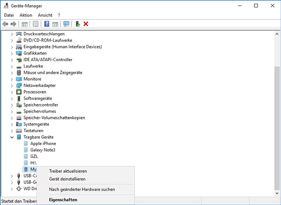The width and height of the screenshot is (281, 205).
Task: Click the red X uninstall device icon
Action: (x=86, y=24)
